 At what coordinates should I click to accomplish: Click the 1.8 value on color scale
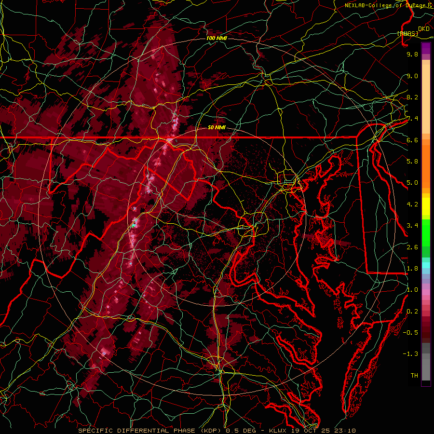(x=412, y=269)
